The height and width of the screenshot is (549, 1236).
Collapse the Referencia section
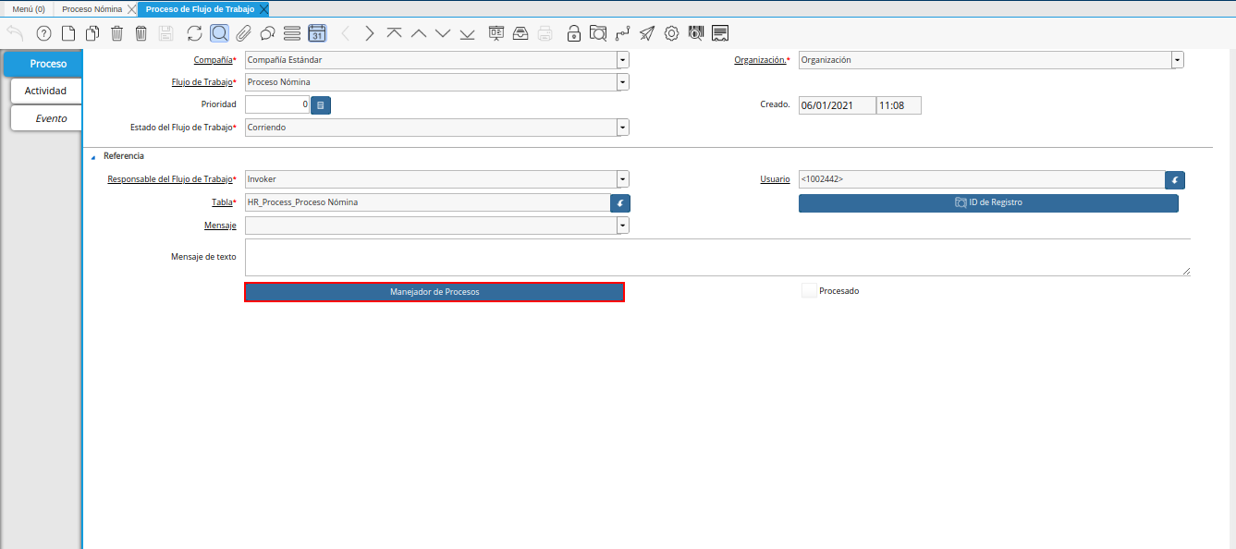pyautogui.click(x=93, y=157)
